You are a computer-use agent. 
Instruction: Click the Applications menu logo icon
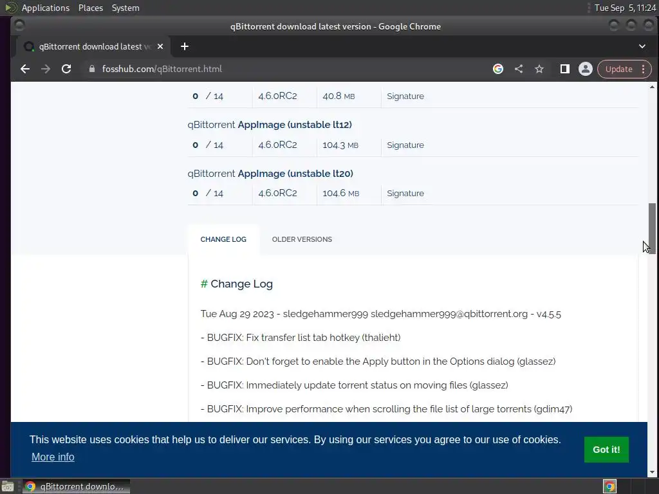[10, 8]
